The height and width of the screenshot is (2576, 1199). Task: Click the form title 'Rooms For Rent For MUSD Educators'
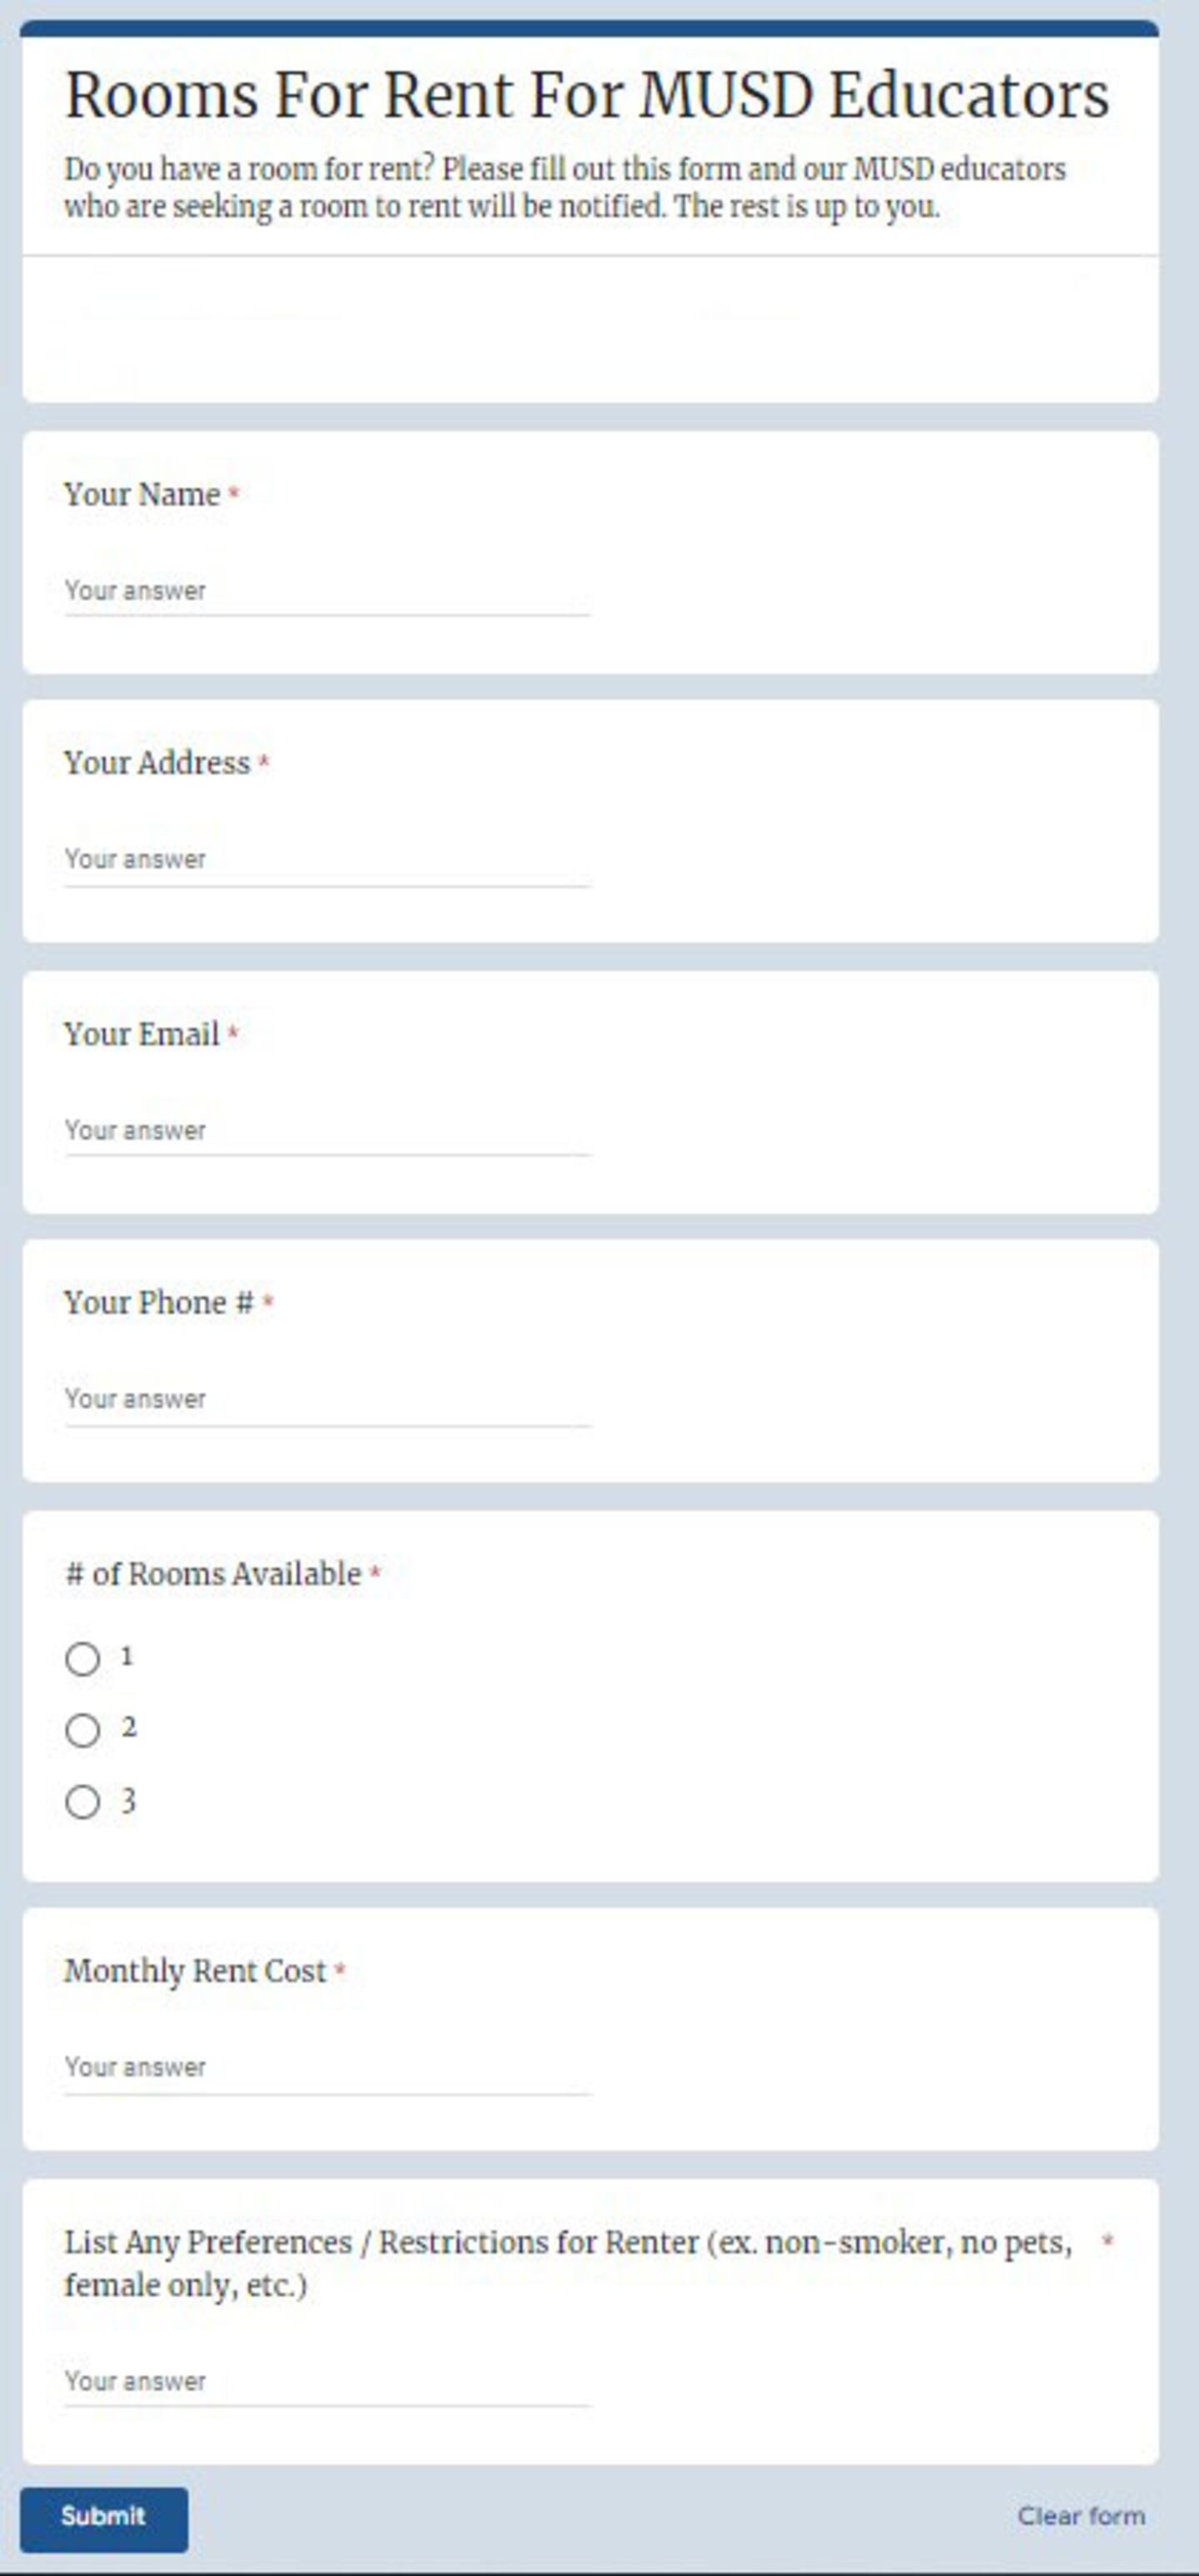pyautogui.click(x=587, y=97)
